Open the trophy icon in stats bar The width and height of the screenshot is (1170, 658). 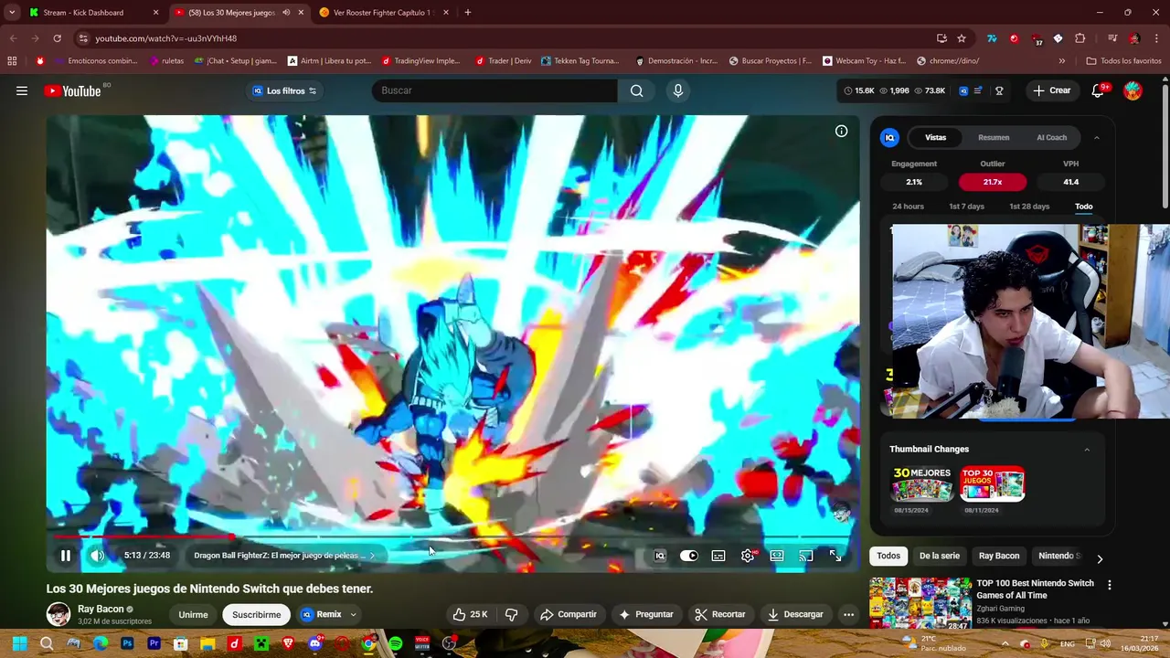coord(999,90)
